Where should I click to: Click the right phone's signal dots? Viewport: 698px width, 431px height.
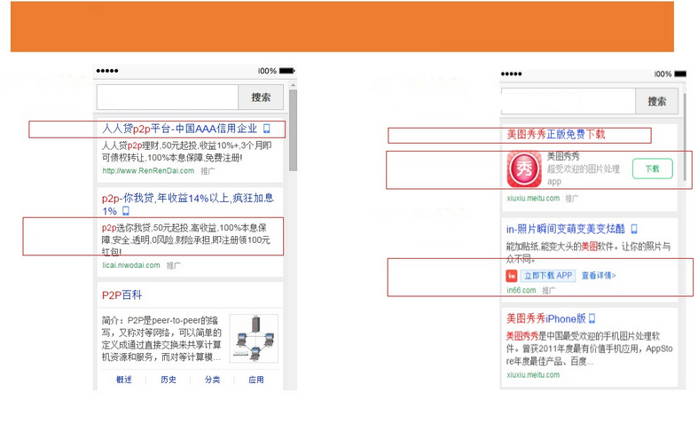point(511,74)
